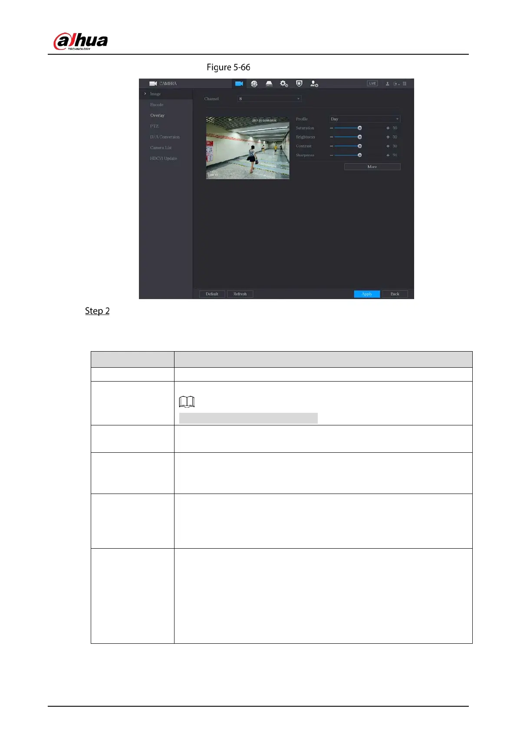Viewport: 517px width, 731px height.
Task: Click the CAMERA title camera icon
Action: 153,83
